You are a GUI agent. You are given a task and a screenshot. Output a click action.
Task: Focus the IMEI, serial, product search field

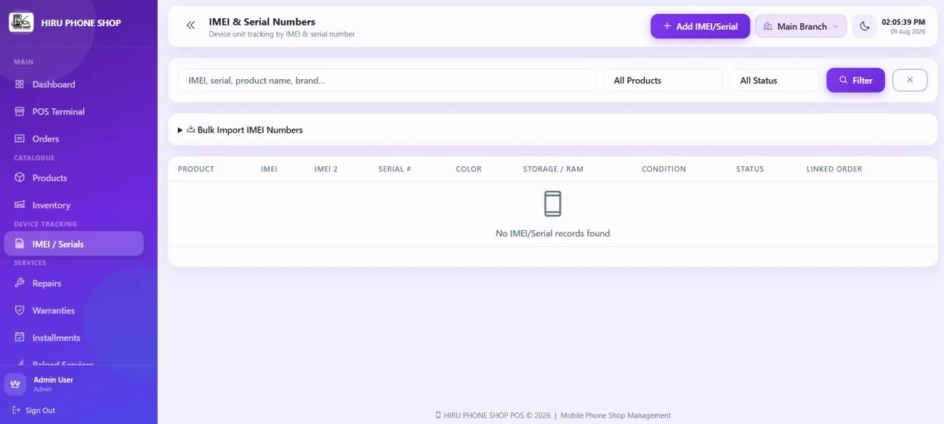(387, 81)
